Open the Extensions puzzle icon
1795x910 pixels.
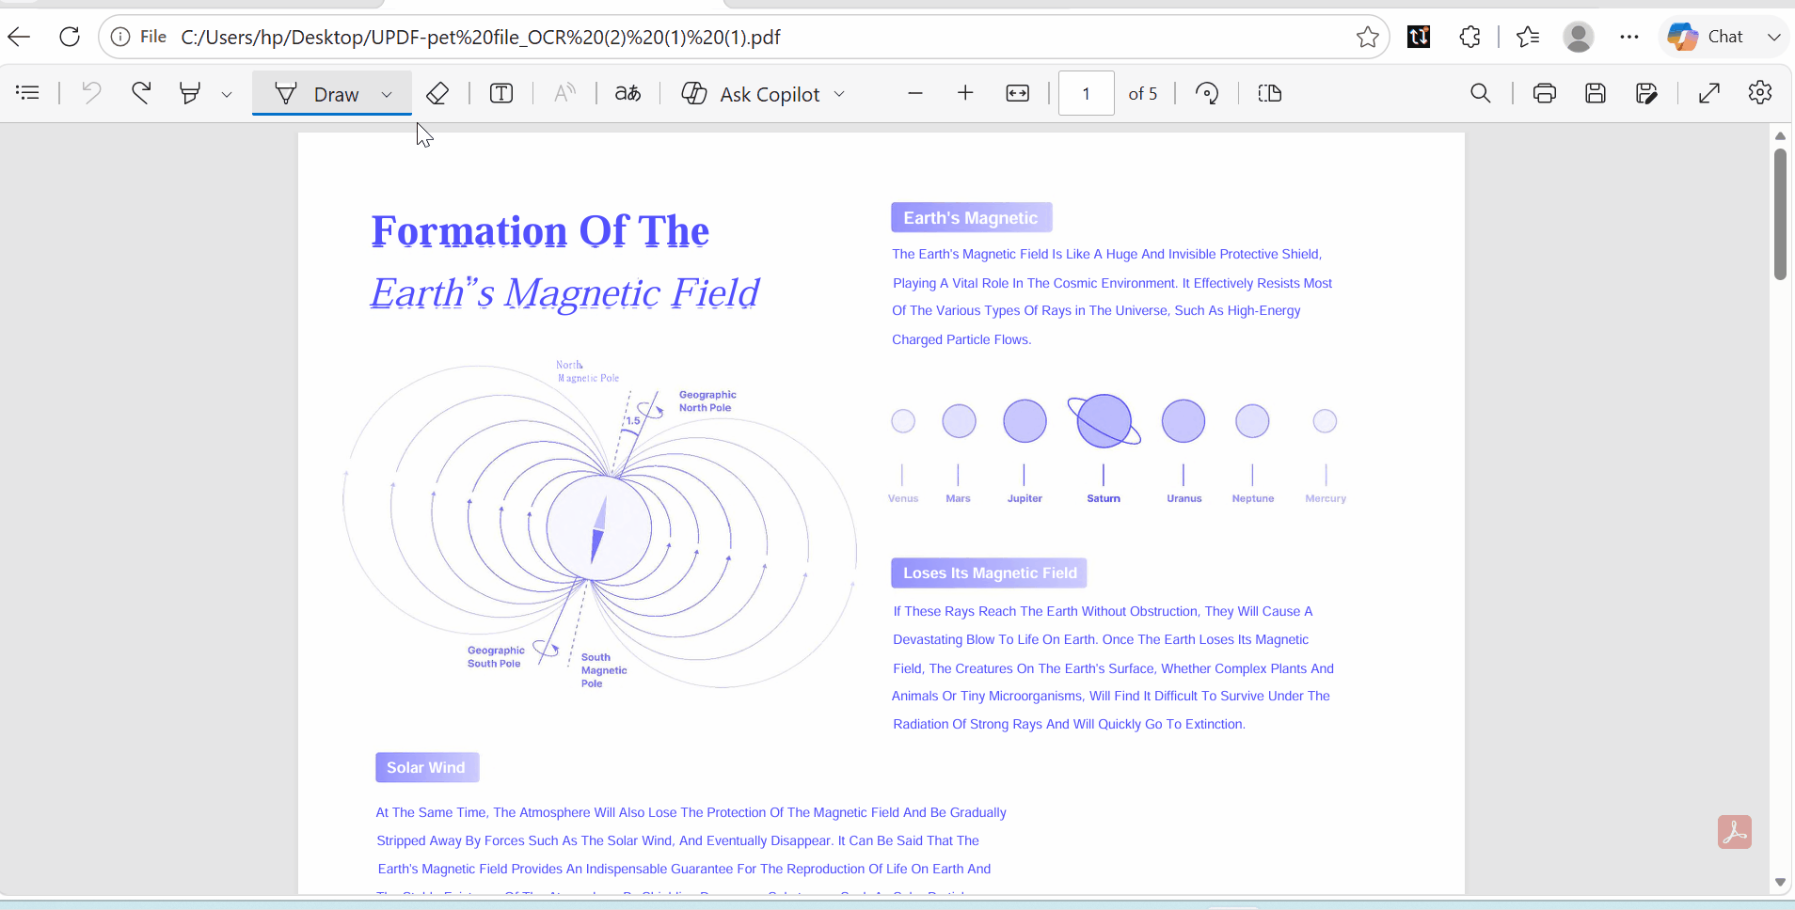tap(1470, 37)
